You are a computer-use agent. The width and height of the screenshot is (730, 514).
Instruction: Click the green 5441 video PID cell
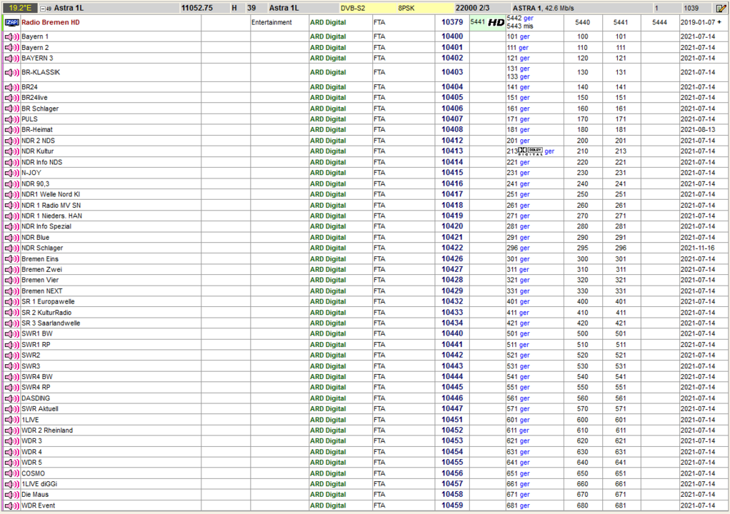(477, 22)
